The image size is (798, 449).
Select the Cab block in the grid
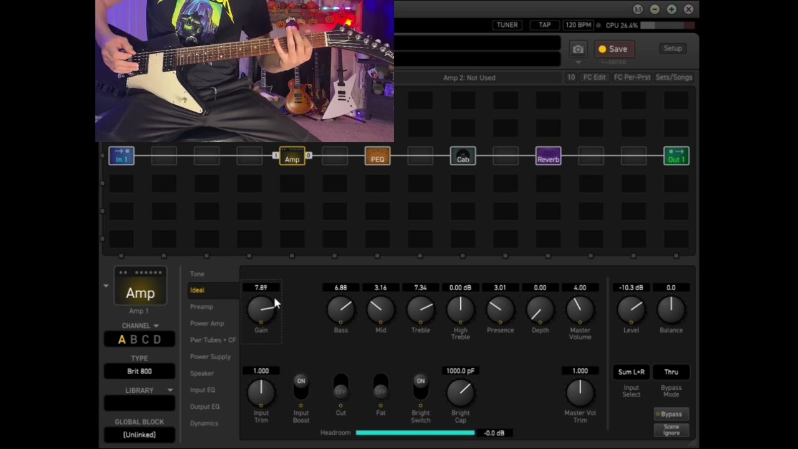coord(463,156)
